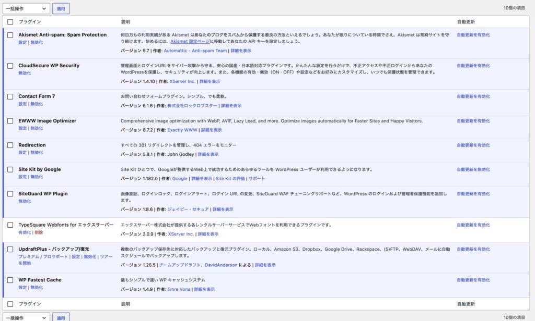
Task: Deactivate WP Fastest Cache plugin
Action: click(x=37, y=288)
